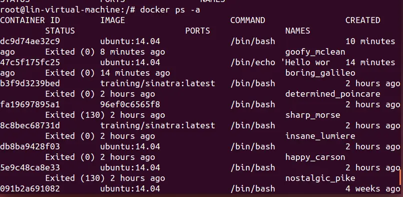Click Exited (0) 14 minutes ago status
Screen dimensions: 403x197
pyautogui.click(x=108, y=73)
